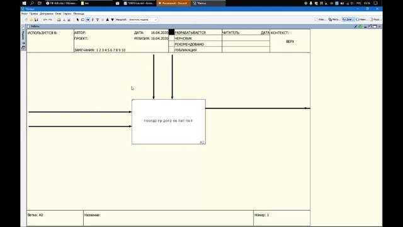The height and width of the screenshot is (227, 403).
Task: Select the upper input arrow entering the box
Action: tap(80, 112)
